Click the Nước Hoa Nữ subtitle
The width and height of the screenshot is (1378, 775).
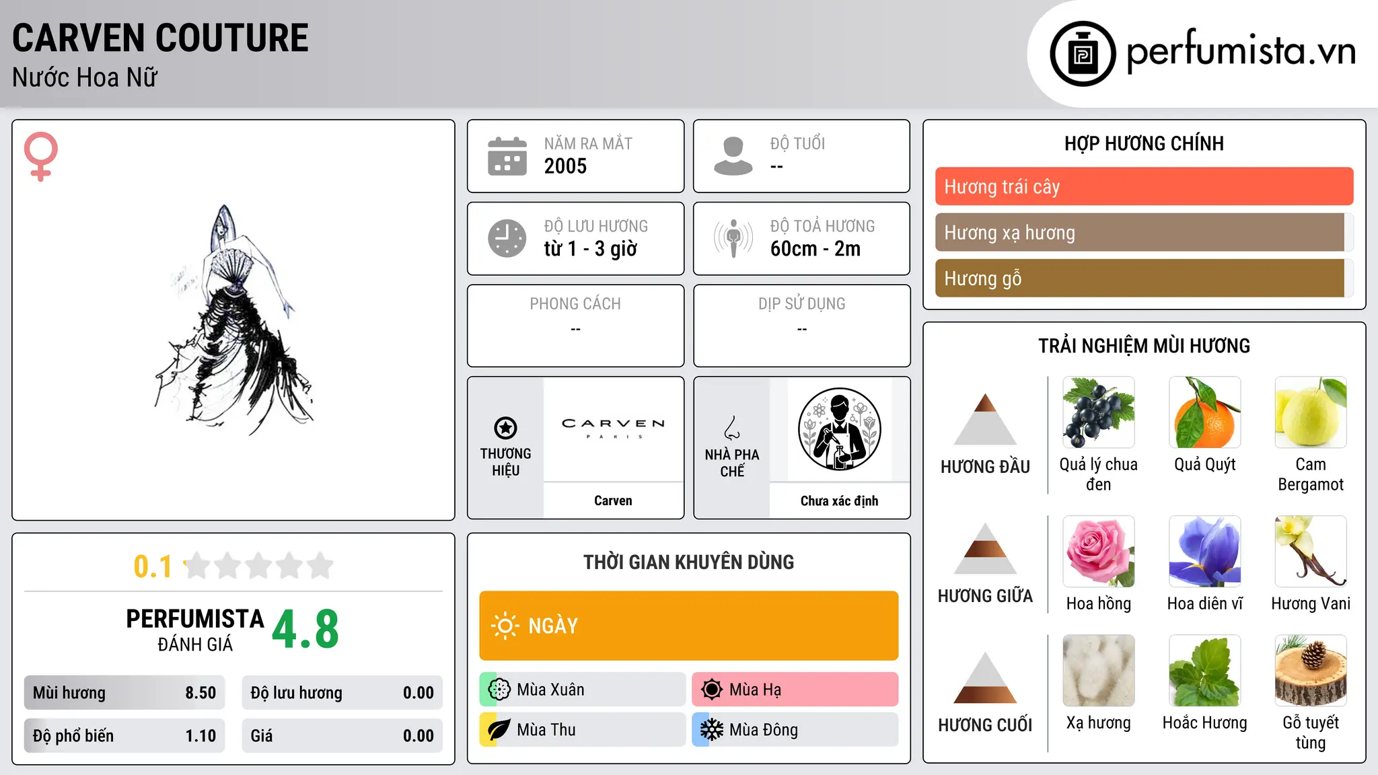[x=85, y=77]
